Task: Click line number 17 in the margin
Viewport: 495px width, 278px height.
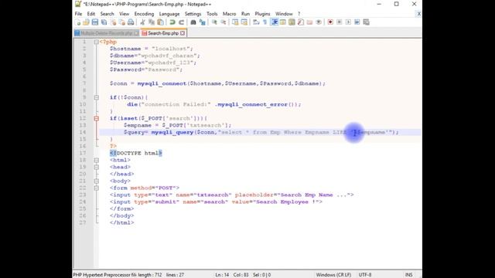Action: tap(83, 153)
